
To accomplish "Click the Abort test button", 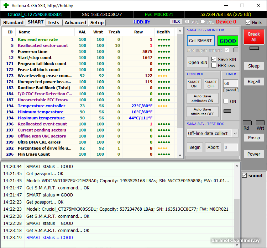I will 213,147.
